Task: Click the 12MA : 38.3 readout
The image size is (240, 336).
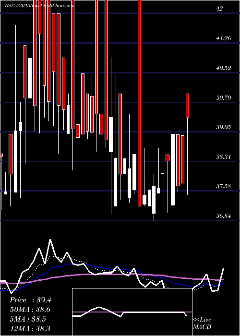Action: (x=30, y=328)
